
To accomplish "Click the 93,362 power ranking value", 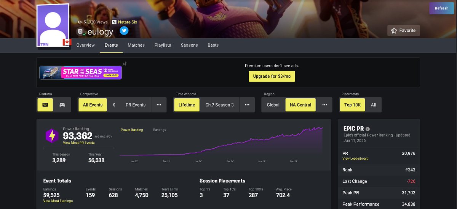I will [78, 136].
